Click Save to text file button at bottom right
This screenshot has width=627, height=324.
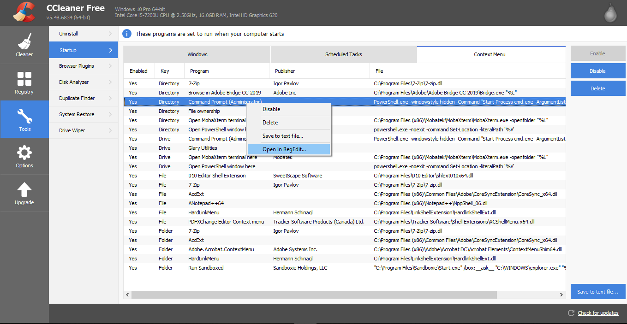598,292
